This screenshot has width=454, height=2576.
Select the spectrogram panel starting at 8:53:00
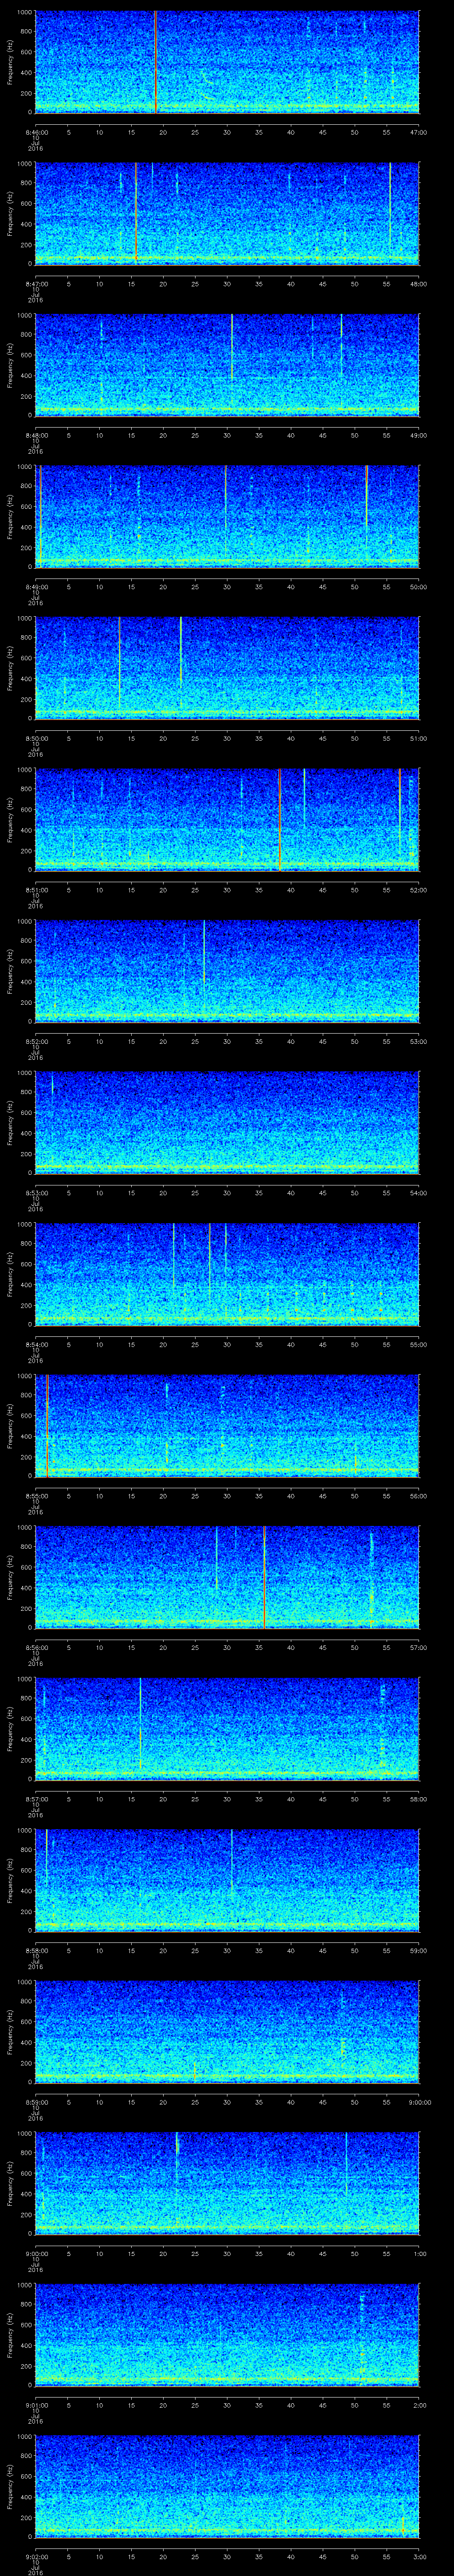coord(227,1123)
